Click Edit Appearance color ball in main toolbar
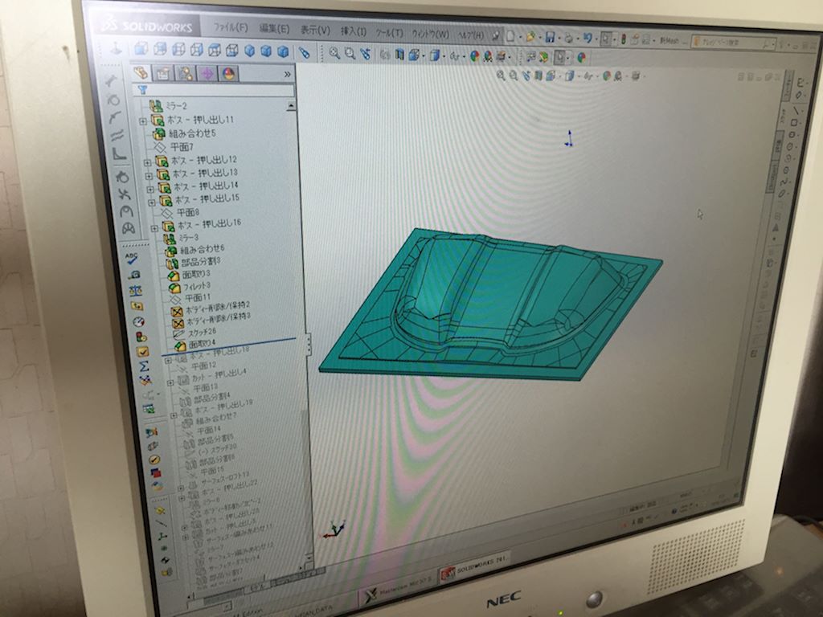Image resolution: width=823 pixels, height=617 pixels. 474,56
